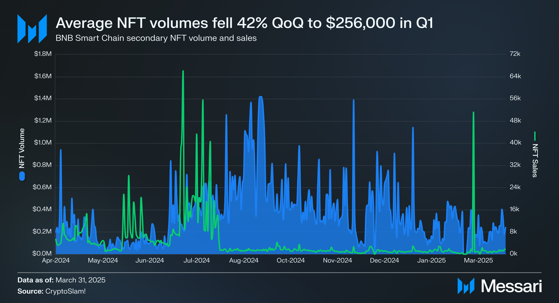Viewport: 559px width, 303px height.
Task: Click the Messari logo icon at bottom right
Action: (x=466, y=286)
